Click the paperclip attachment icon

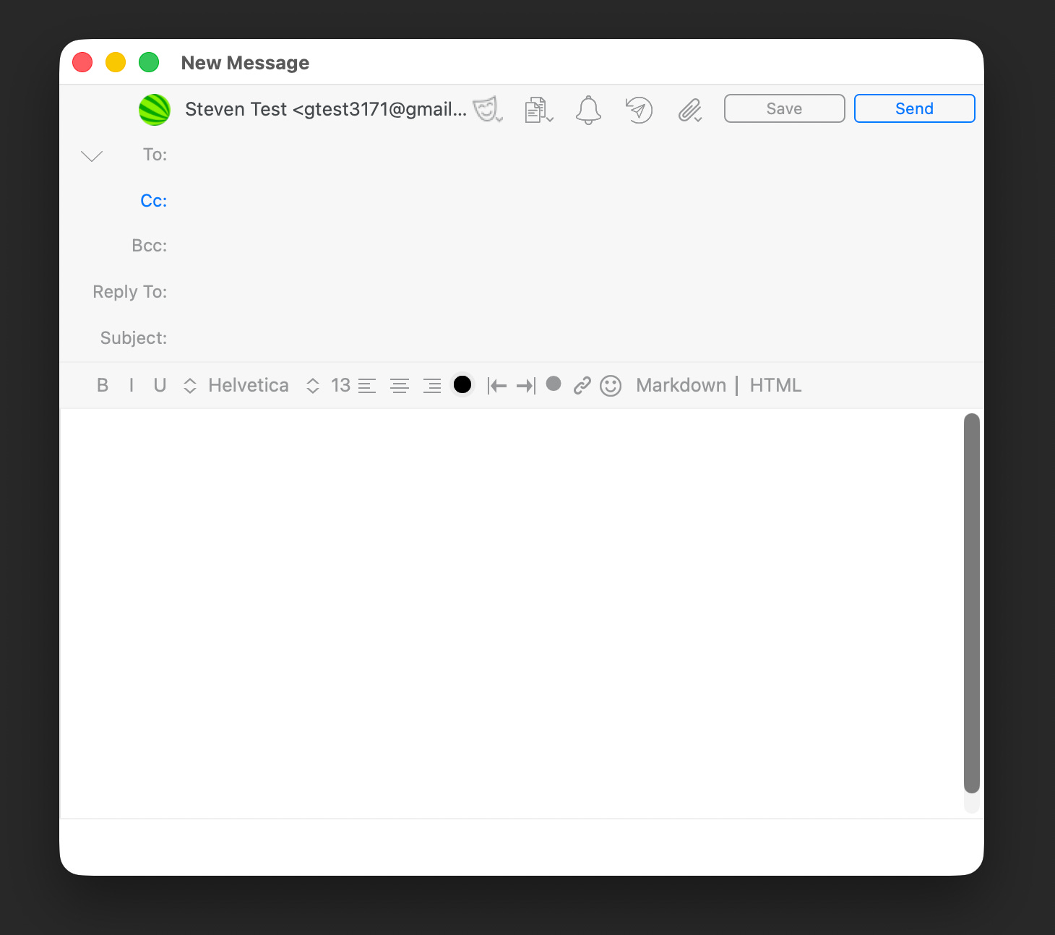[690, 110]
